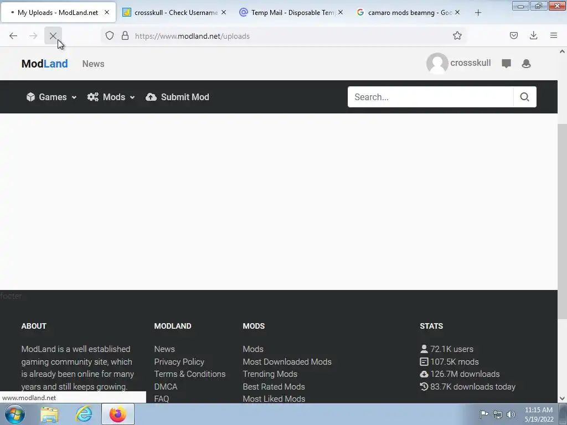The height and width of the screenshot is (425, 567).
Task: Close the Temp Mail tab
Action: point(341,12)
